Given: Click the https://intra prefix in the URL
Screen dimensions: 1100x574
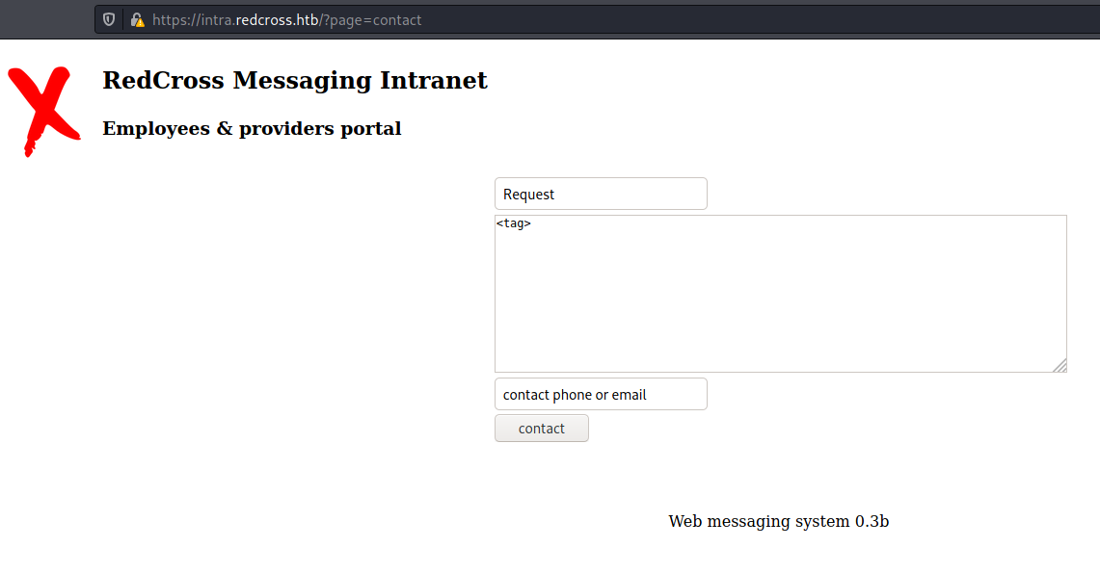Looking at the screenshot, I should click(x=192, y=20).
